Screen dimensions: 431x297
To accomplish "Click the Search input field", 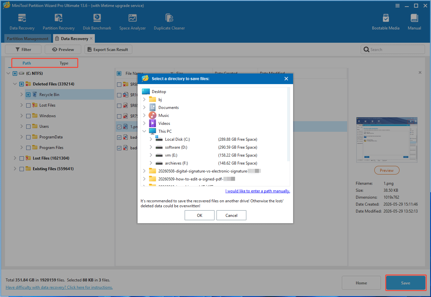I will tap(393, 49).
